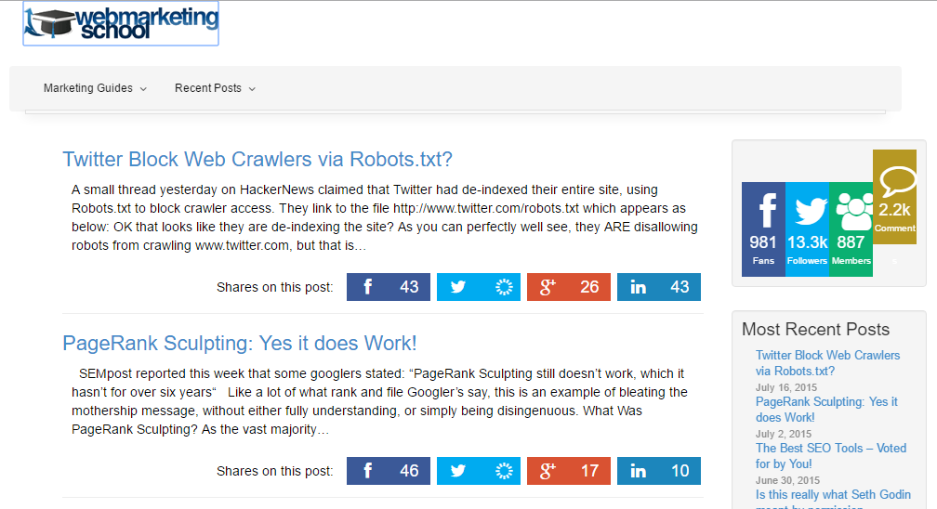Click the 2.2k Comments tile
Screen dimensions: 937x509
894,197
